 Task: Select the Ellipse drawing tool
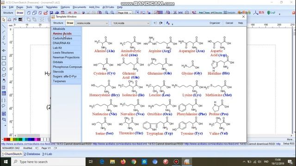tap(4, 69)
